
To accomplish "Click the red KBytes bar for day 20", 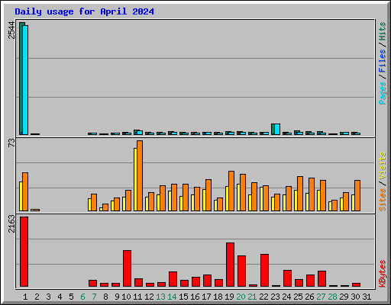I will (241, 271).
